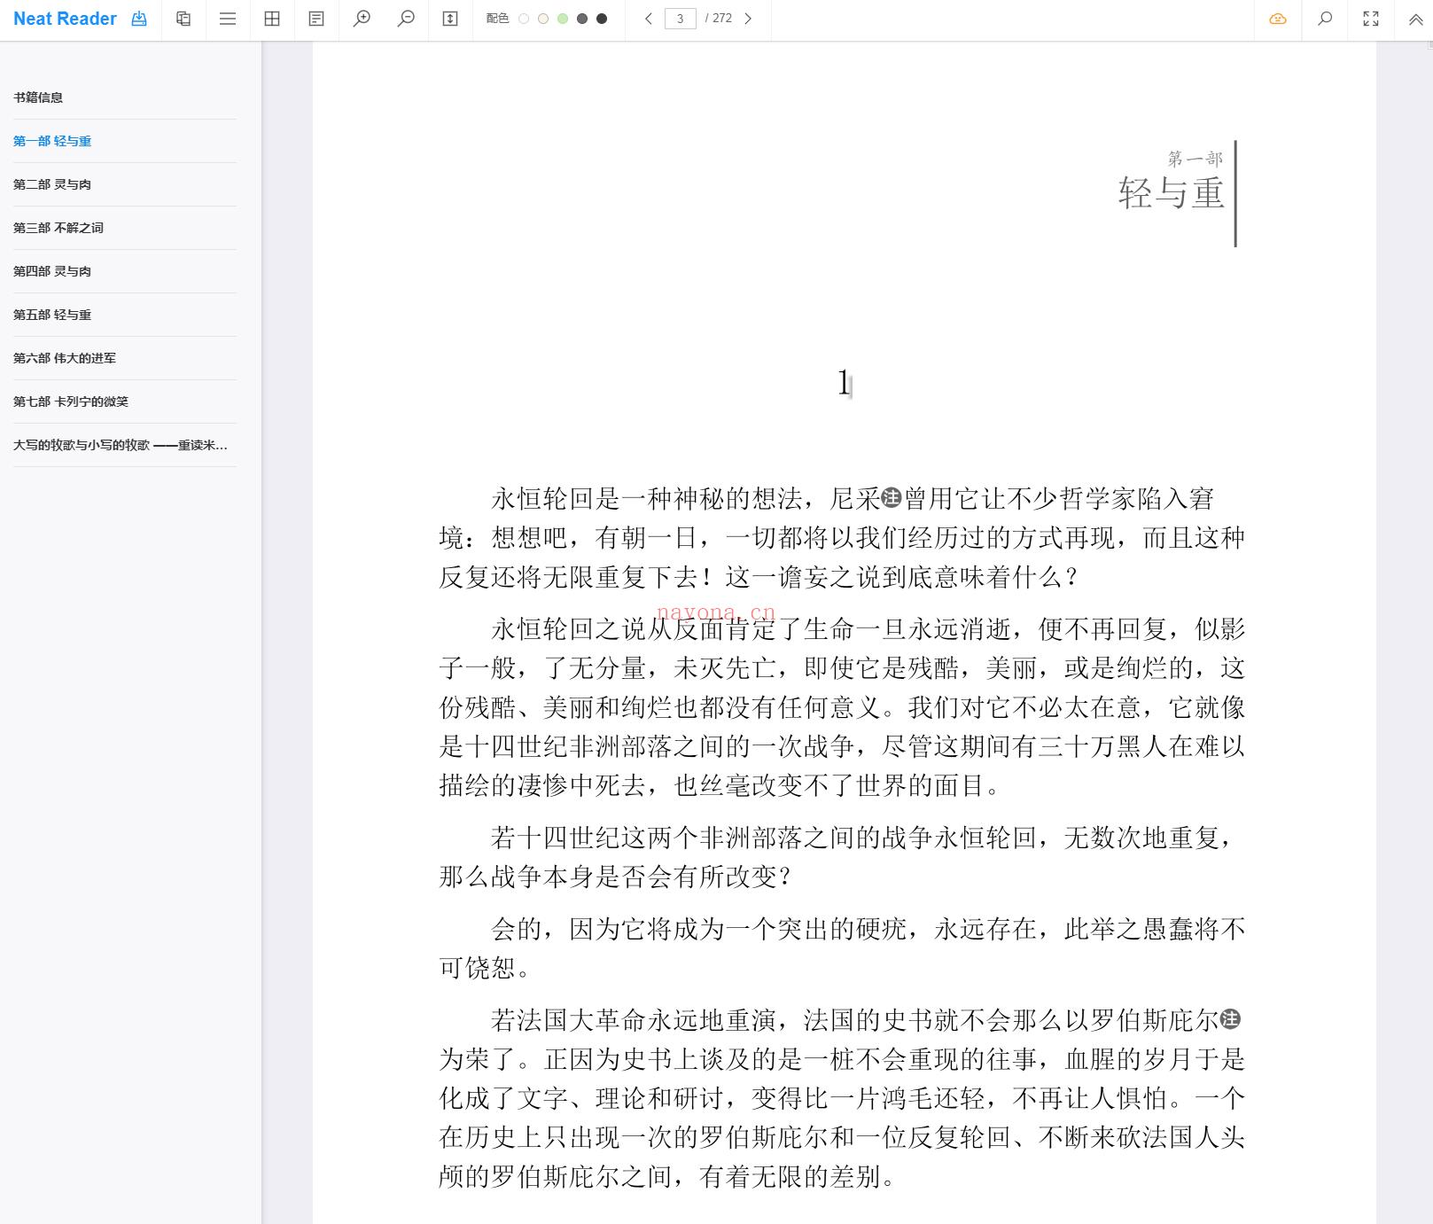This screenshot has width=1433, height=1224.
Task: Open the footnote marker after 尼采
Action: pyautogui.click(x=892, y=498)
